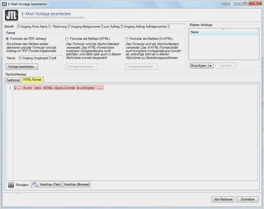The height and width of the screenshot is (209, 264).
Task: Click the JTL window title bar icon
Action: (4, 4)
